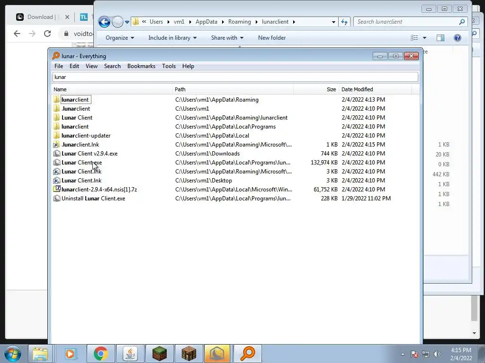Click magnifier in Search lunarclient box
Image resolution: width=485 pixels, height=363 pixels.
(462, 22)
